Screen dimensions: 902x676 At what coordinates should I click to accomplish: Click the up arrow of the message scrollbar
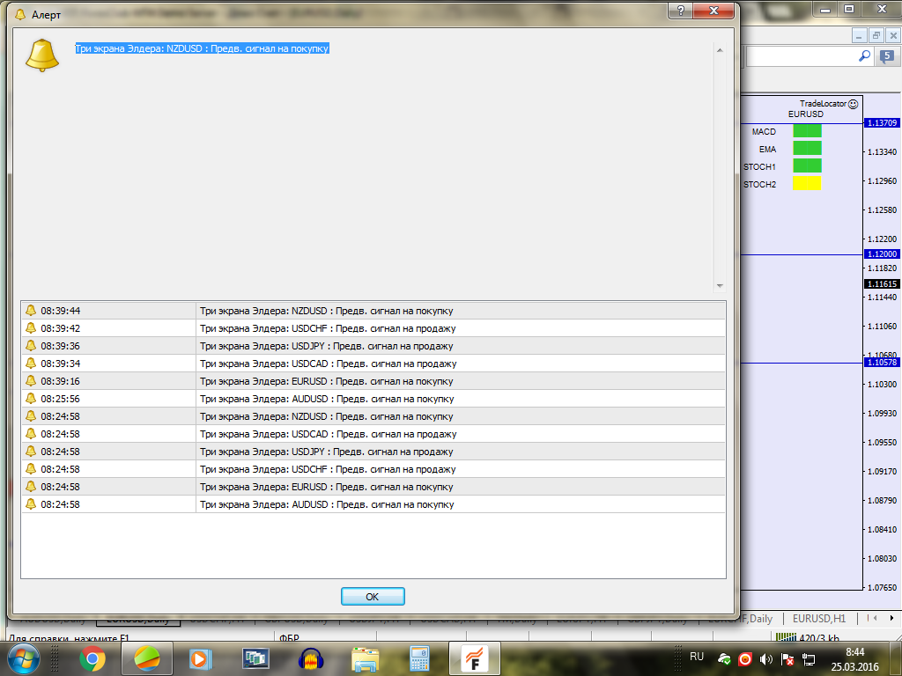[x=720, y=50]
